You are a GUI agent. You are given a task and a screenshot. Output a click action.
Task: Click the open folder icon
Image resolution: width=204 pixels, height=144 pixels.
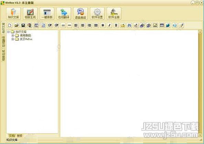17,25
